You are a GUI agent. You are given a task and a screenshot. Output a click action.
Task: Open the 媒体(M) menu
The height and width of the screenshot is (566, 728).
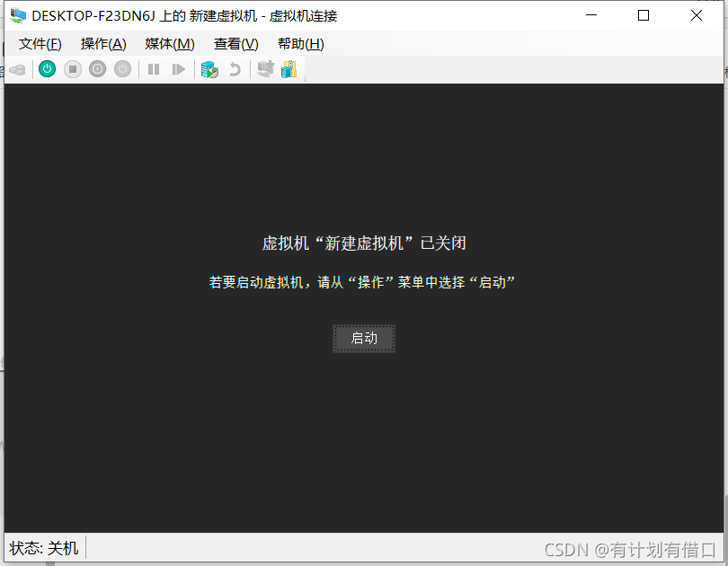point(169,43)
